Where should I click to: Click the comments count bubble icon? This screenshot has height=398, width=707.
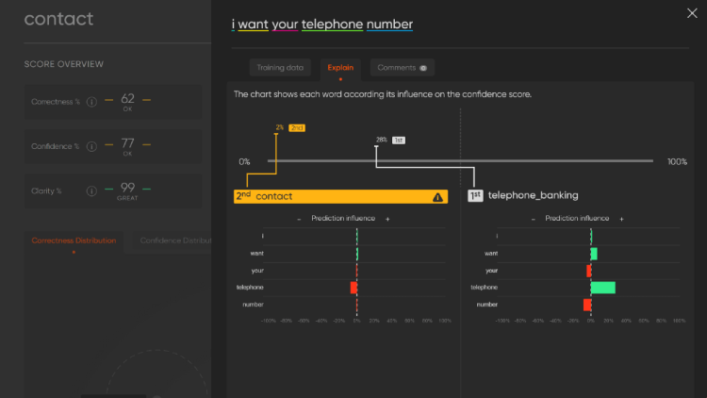[423, 68]
